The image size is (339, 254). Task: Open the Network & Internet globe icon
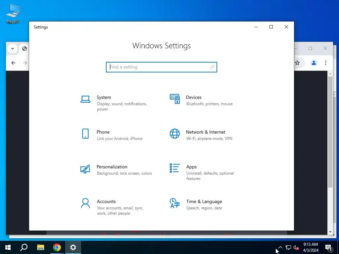coord(175,134)
